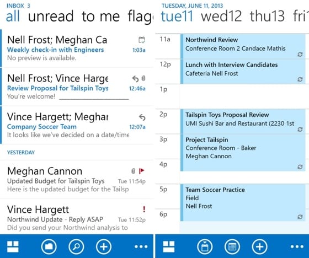309x258 pixels.
Task: Open calendar app launcher tiles icon
Action: tap(169, 246)
